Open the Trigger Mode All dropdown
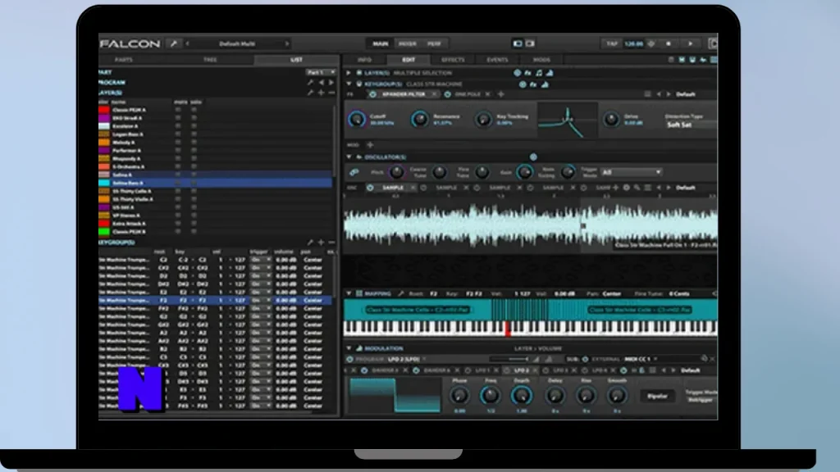The image size is (840, 472). (x=631, y=172)
